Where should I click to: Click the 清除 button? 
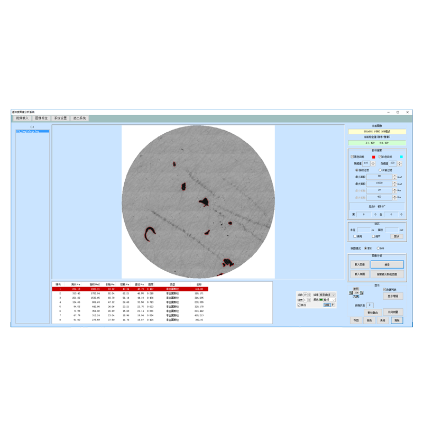[x=397, y=320]
